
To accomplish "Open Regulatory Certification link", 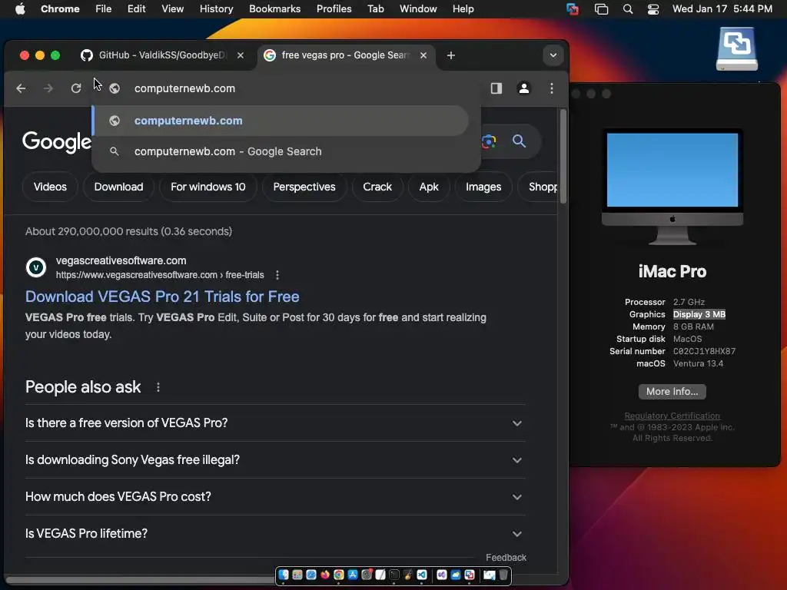I will point(672,416).
